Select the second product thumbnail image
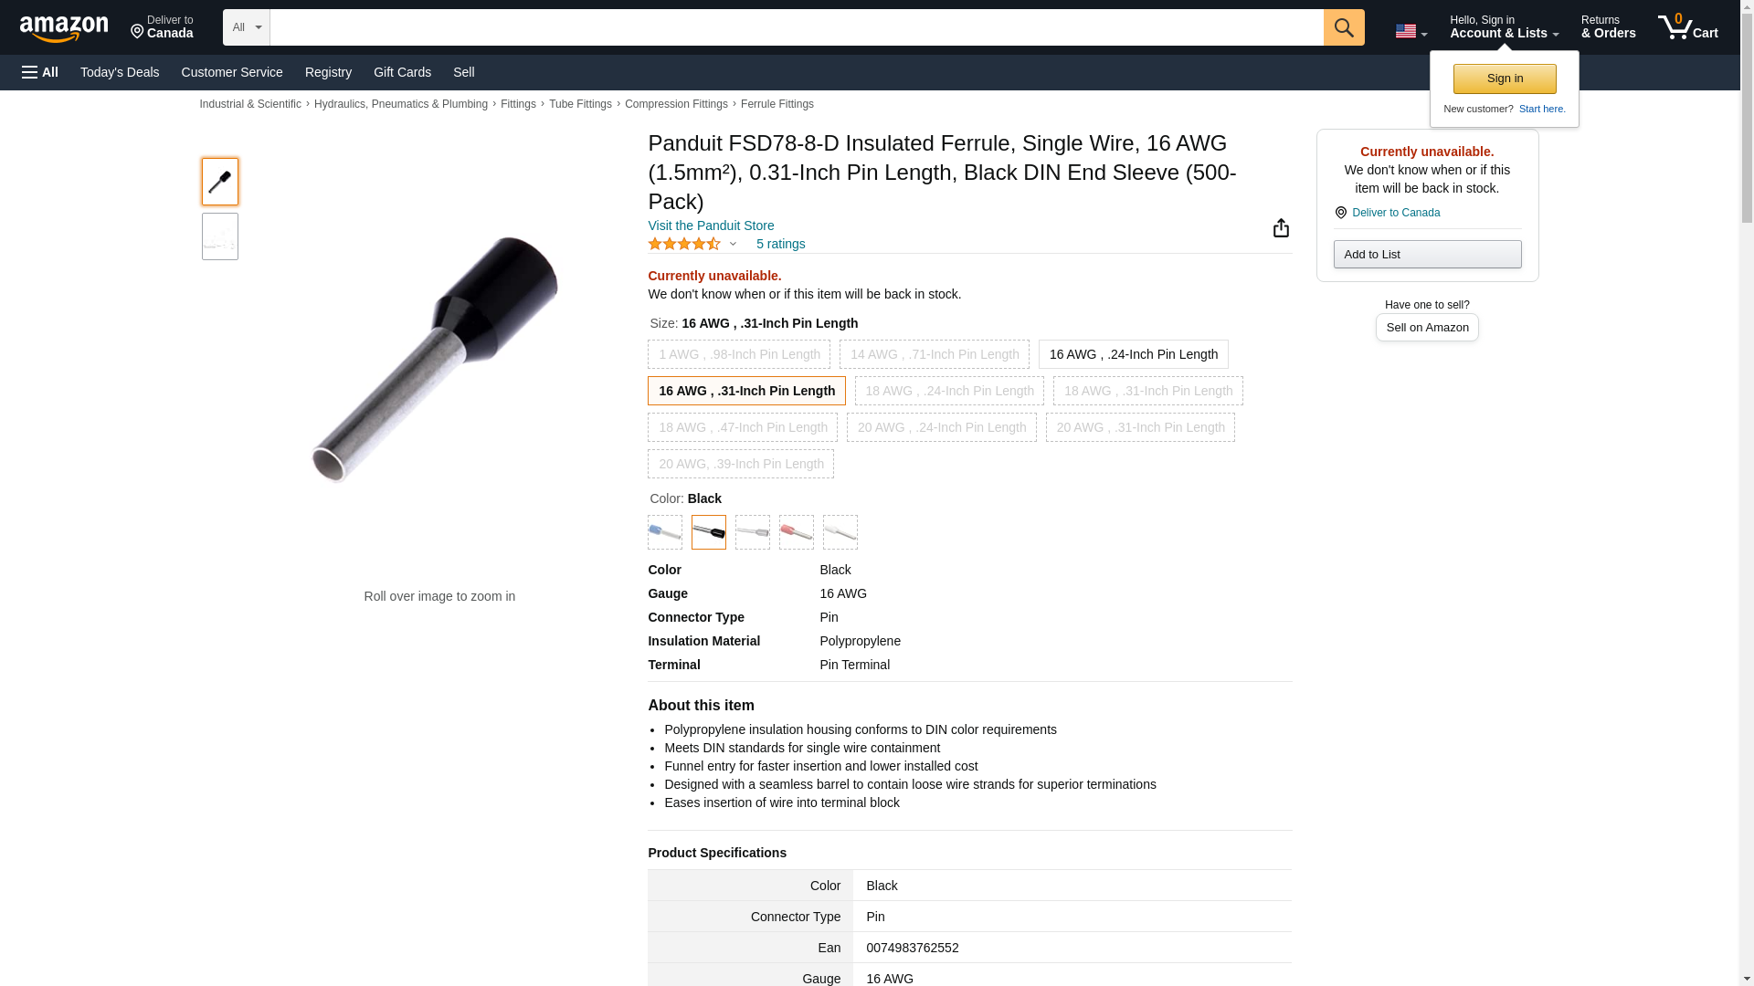Viewport: 1754px width, 986px height. click(x=219, y=237)
